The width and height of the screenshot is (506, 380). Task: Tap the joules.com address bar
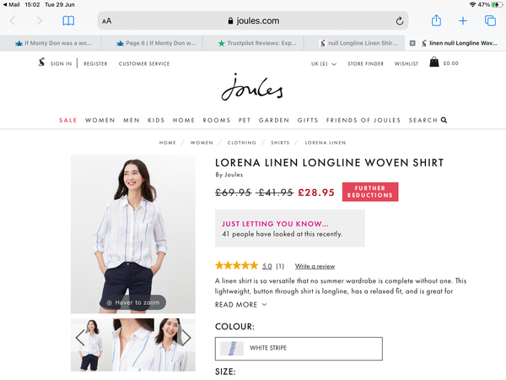click(253, 20)
